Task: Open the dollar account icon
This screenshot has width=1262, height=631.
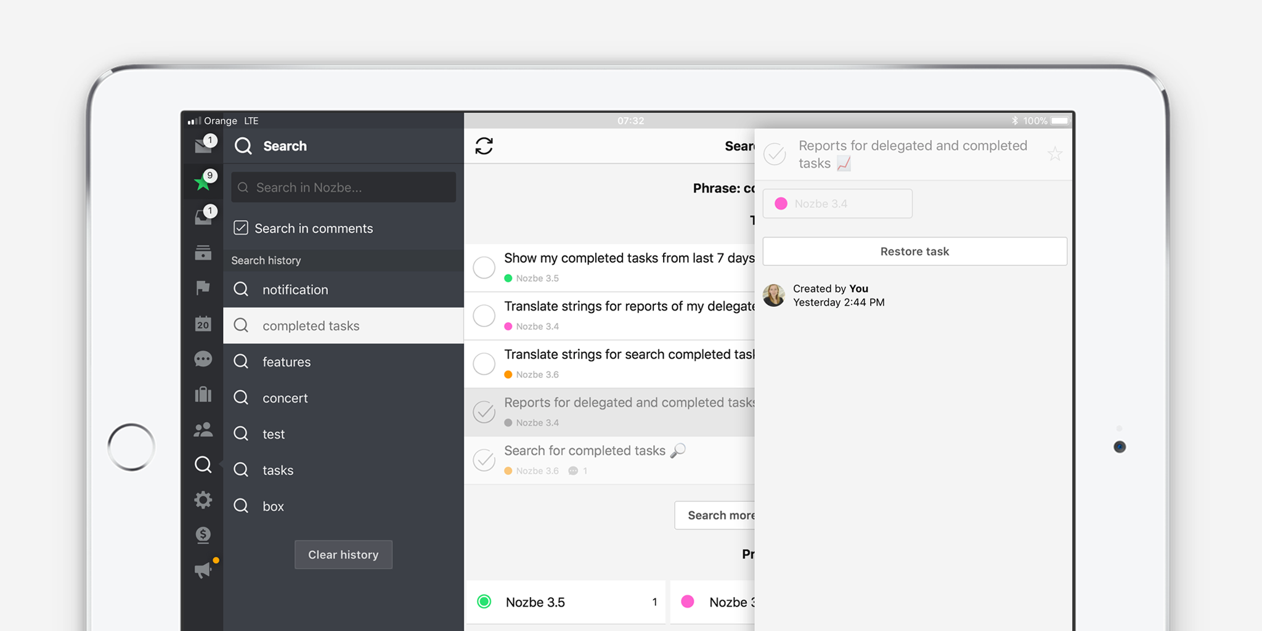Action: [203, 535]
